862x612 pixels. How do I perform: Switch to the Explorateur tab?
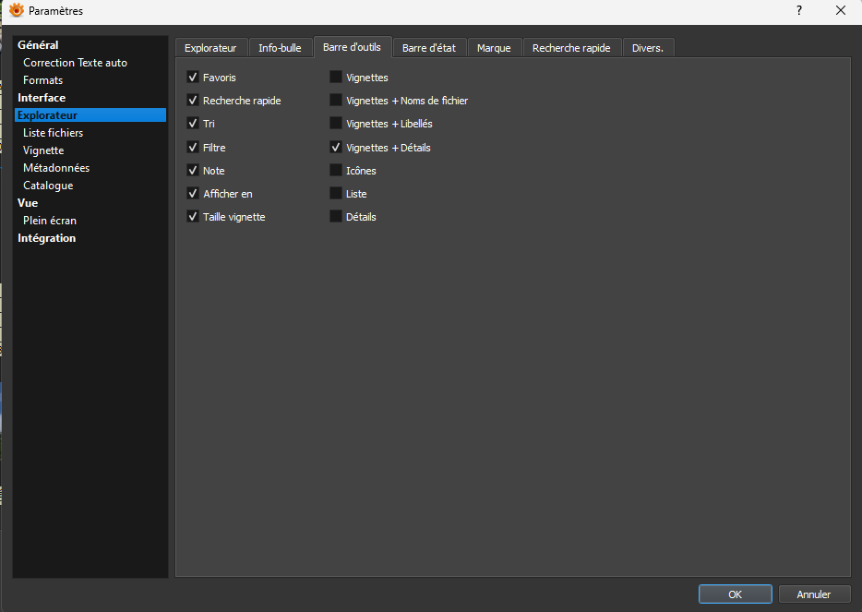pos(211,48)
